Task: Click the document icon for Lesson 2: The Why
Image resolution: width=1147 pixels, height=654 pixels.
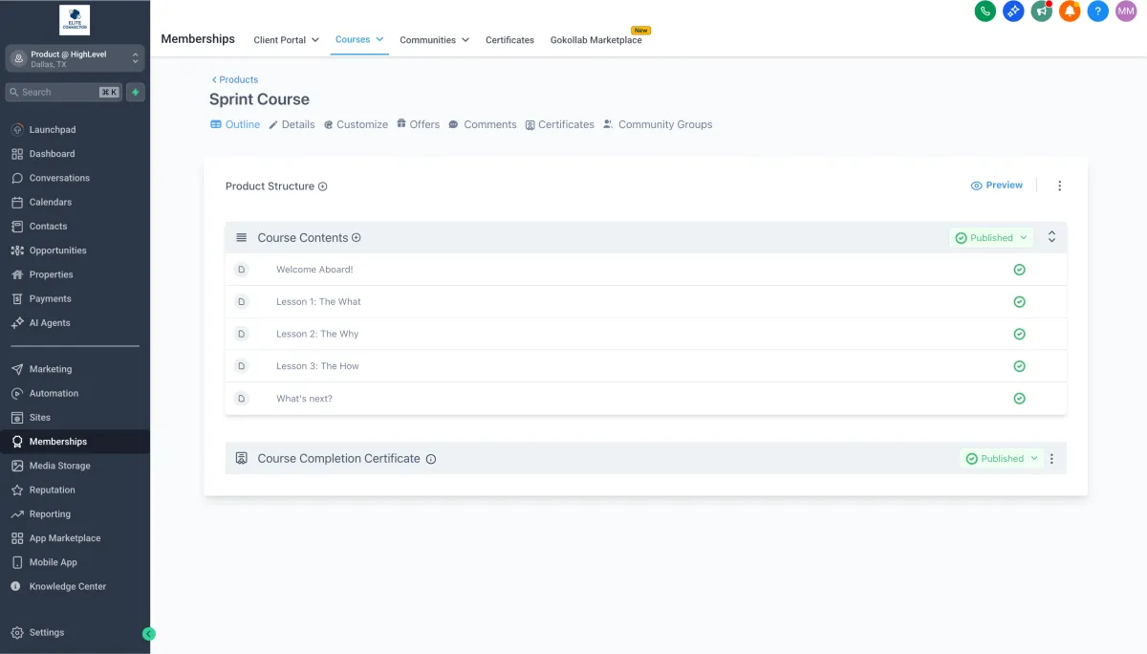Action: pyautogui.click(x=241, y=334)
